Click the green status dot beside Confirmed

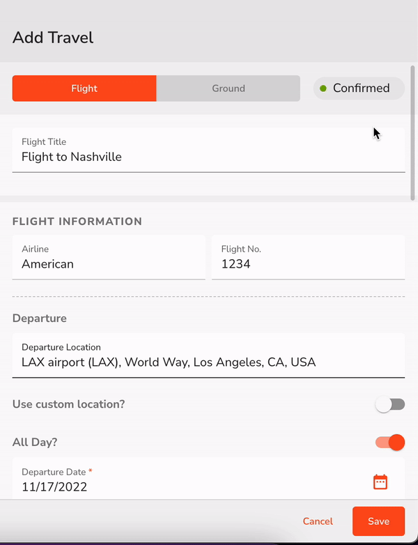pos(323,89)
